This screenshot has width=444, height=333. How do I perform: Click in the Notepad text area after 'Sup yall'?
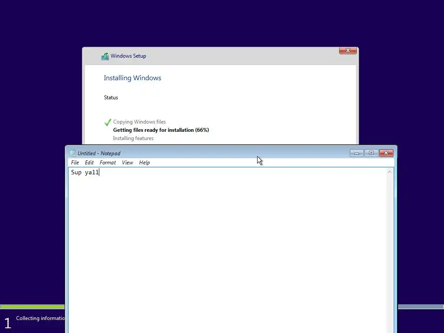99,172
